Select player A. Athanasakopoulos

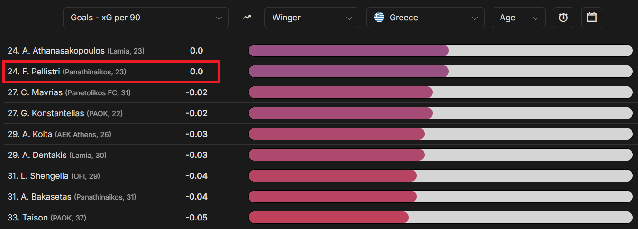(76, 51)
